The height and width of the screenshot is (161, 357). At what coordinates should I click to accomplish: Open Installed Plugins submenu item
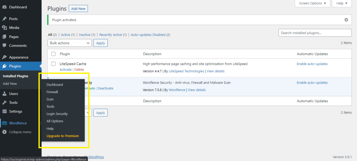tap(15, 76)
